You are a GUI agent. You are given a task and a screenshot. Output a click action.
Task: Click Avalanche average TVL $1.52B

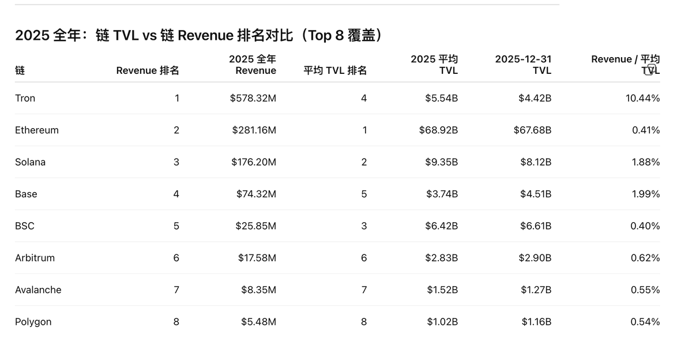click(443, 290)
